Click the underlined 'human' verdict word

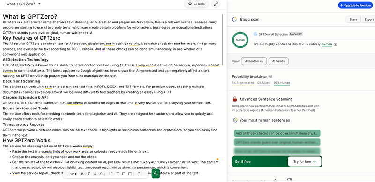coord(326,44)
